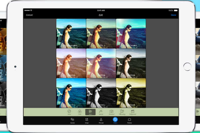
Task: Tap the 9:41 AM clock
Action: (x=101, y=10)
